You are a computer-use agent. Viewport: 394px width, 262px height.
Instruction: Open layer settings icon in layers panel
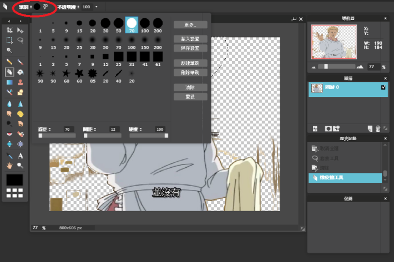(315, 129)
